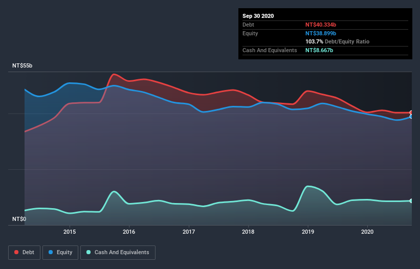Click the tooltip Debt row label
This screenshot has width=420, height=269.
[x=248, y=25]
